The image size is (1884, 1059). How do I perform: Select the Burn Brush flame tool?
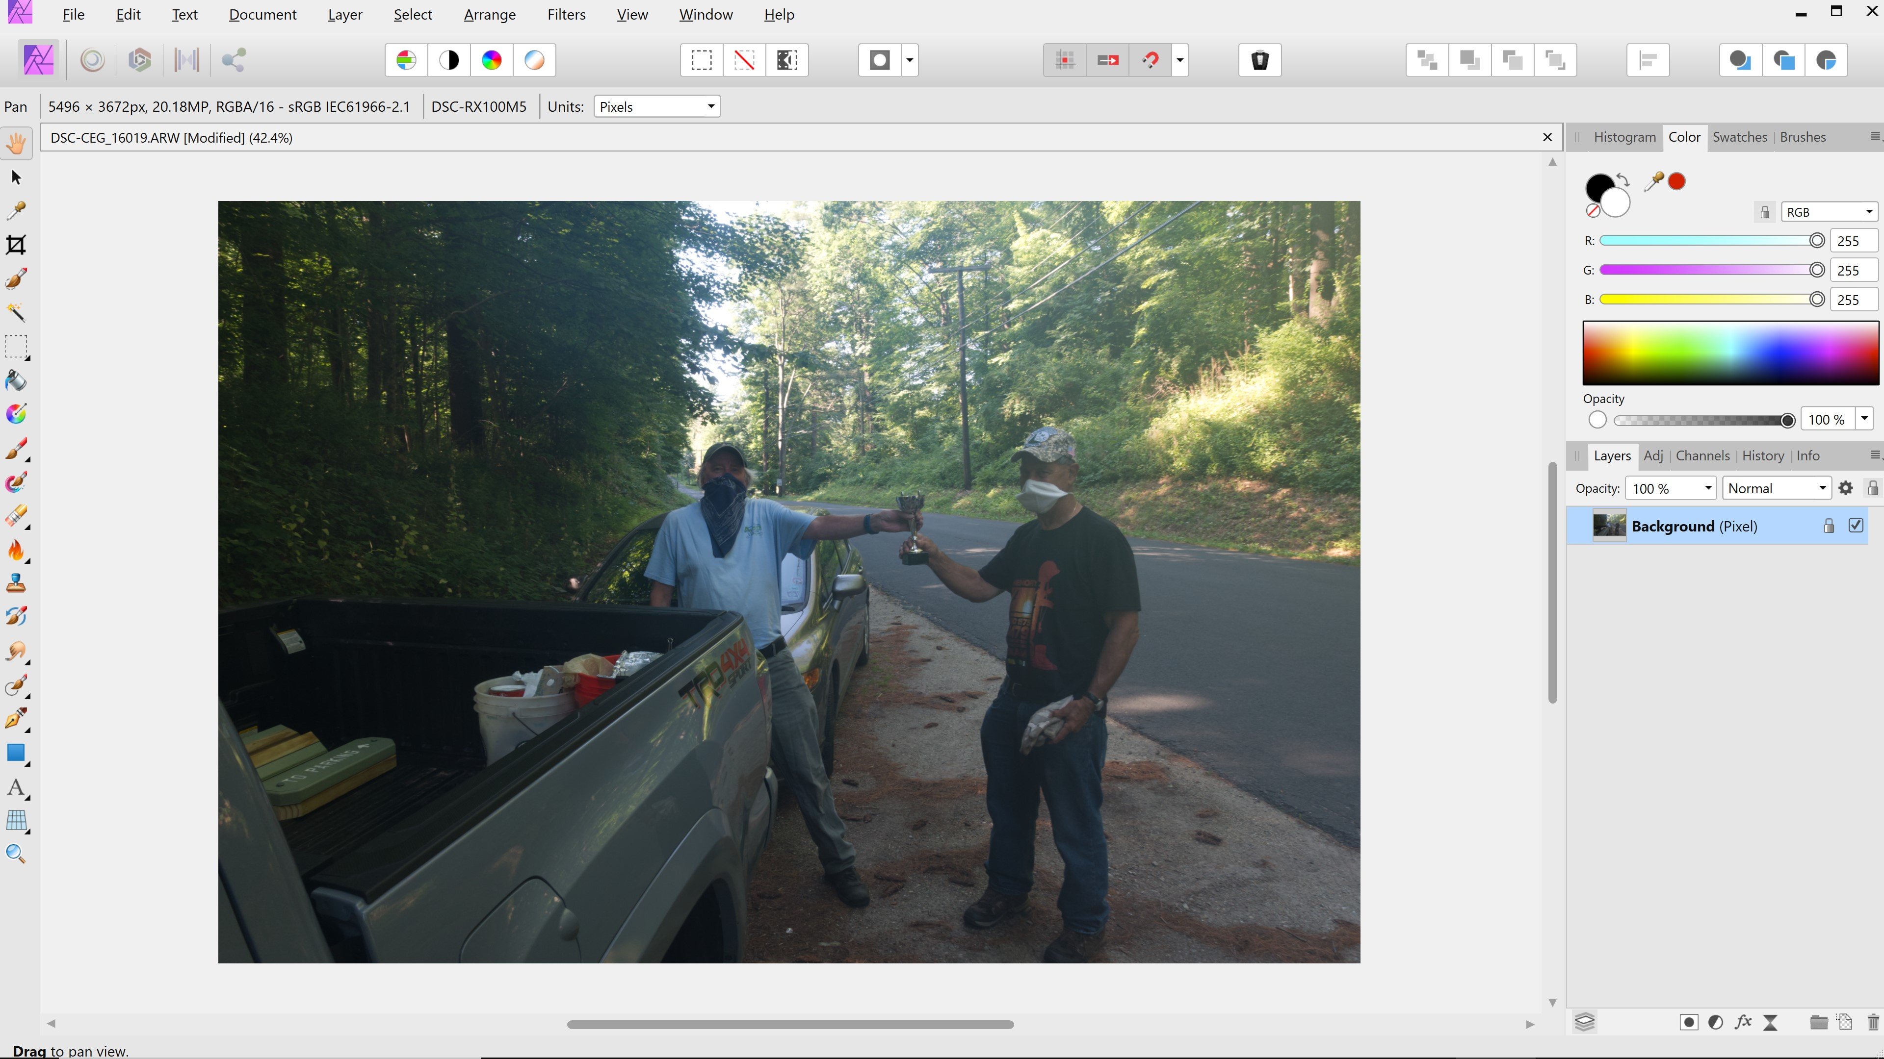pyautogui.click(x=16, y=550)
